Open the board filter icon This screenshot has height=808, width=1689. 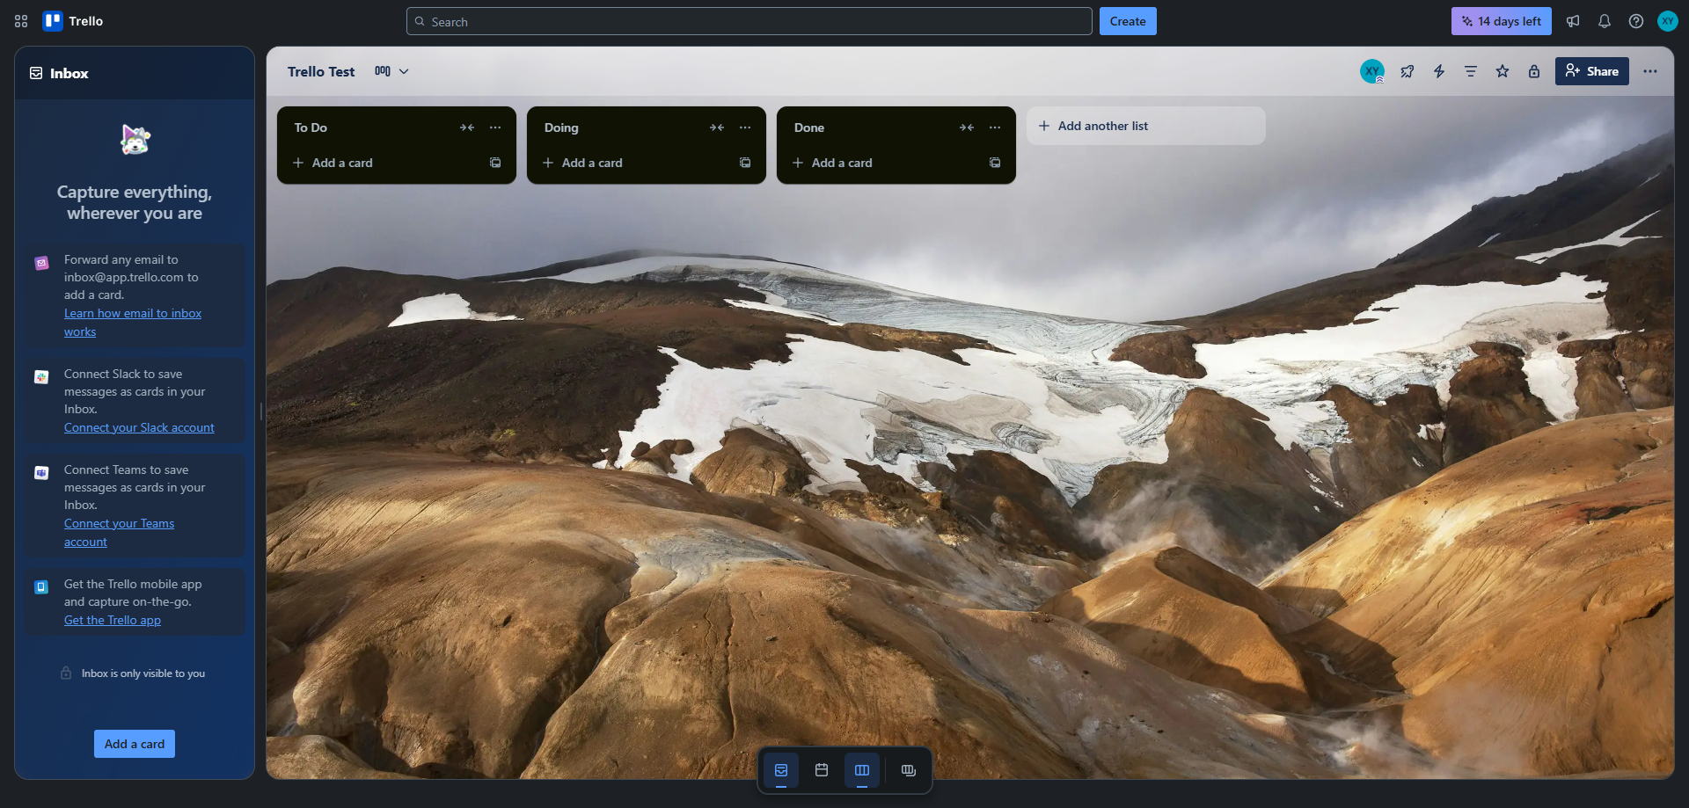[x=1471, y=71]
